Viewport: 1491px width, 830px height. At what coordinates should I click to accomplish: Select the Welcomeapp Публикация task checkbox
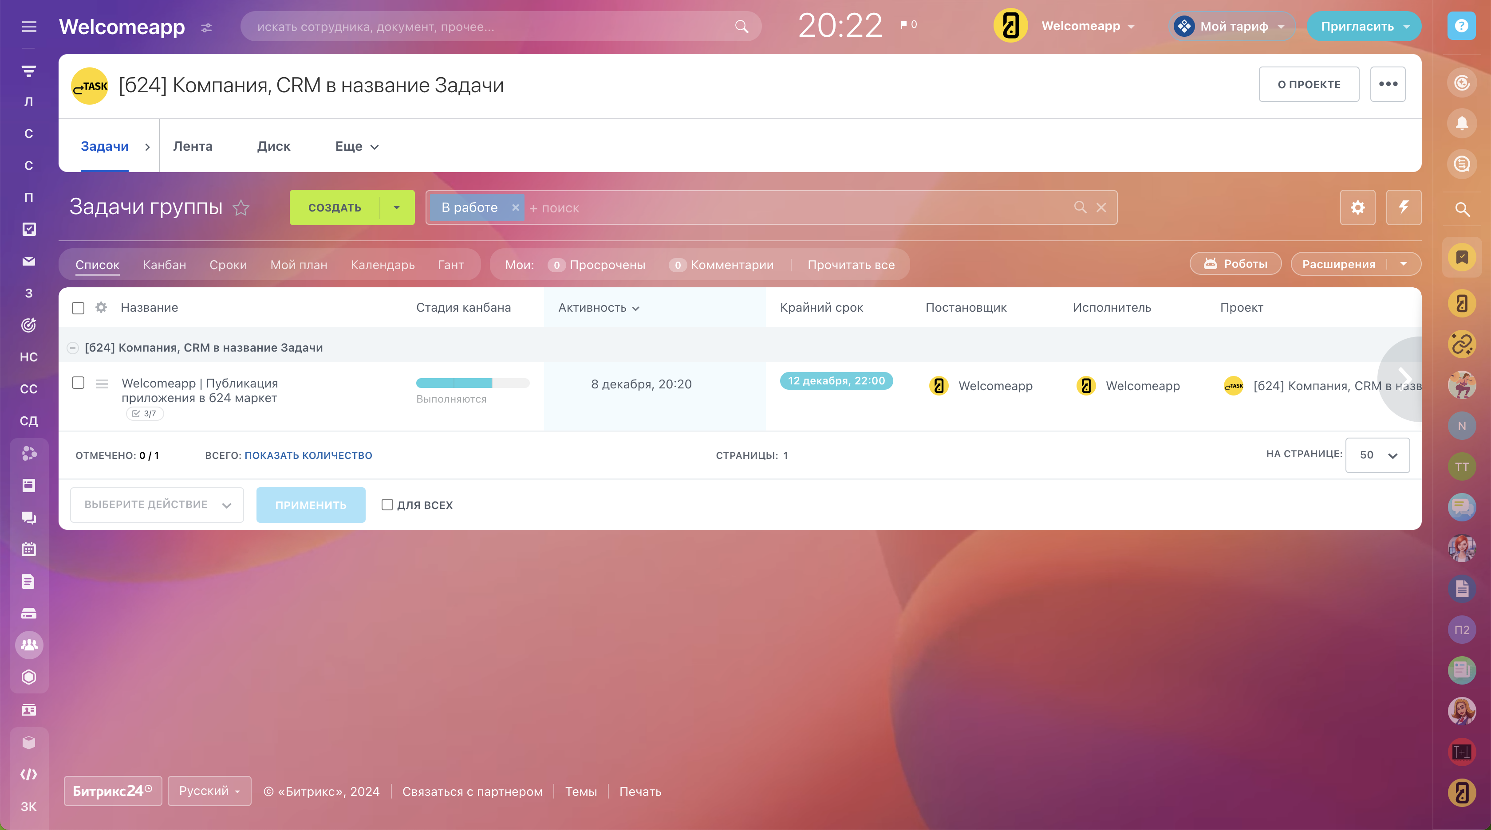click(78, 383)
